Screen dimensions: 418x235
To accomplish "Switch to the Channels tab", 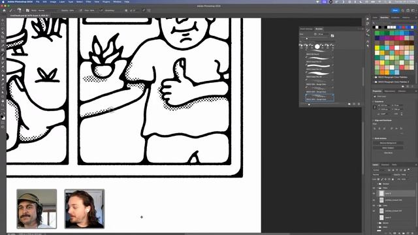I will pyautogui.click(x=385, y=165).
